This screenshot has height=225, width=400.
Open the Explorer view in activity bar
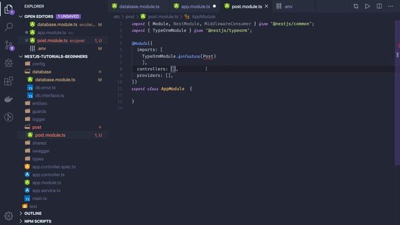(x=8, y=9)
